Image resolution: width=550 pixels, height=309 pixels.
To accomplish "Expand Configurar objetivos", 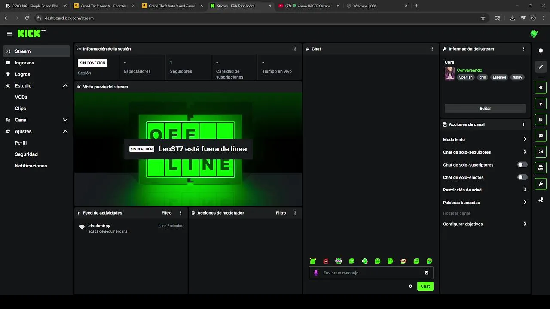I will point(484,224).
